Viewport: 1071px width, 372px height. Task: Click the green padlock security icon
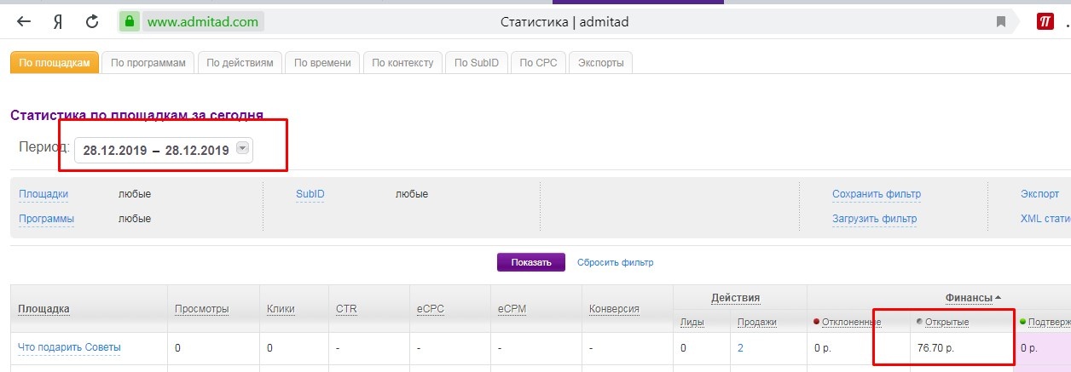pos(130,22)
